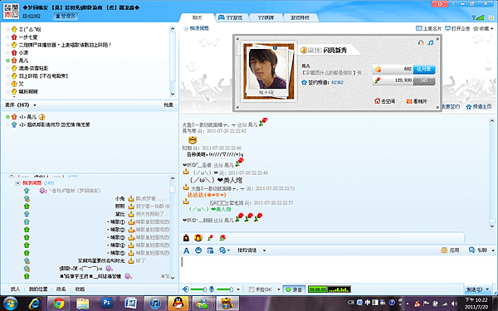498x311 pixels.
Task: Click the crown icon beside 小兔
Action: 130,198
